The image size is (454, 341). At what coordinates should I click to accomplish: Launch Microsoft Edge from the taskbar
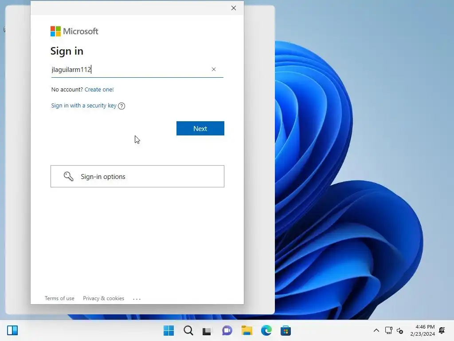[266, 330]
